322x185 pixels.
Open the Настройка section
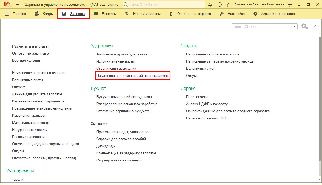coord(232,14)
